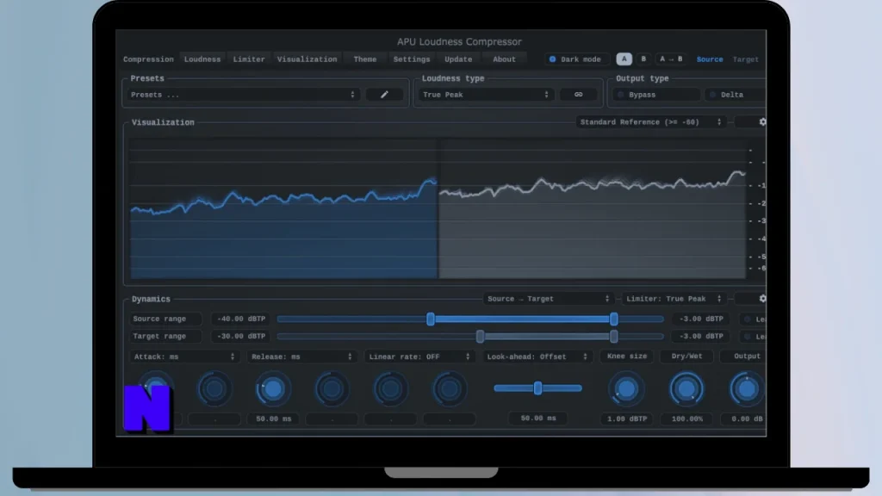This screenshot has height=496, width=882.
Task: Click the second Release knob
Action: coord(332,388)
